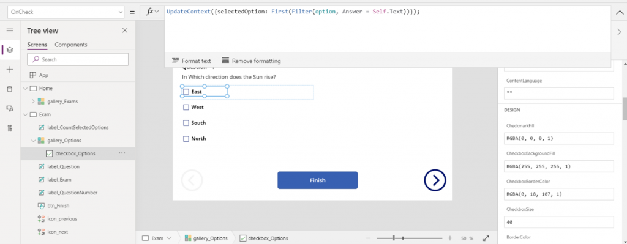Check the South option checkbox
Image resolution: width=627 pixels, height=244 pixels.
[x=186, y=122]
